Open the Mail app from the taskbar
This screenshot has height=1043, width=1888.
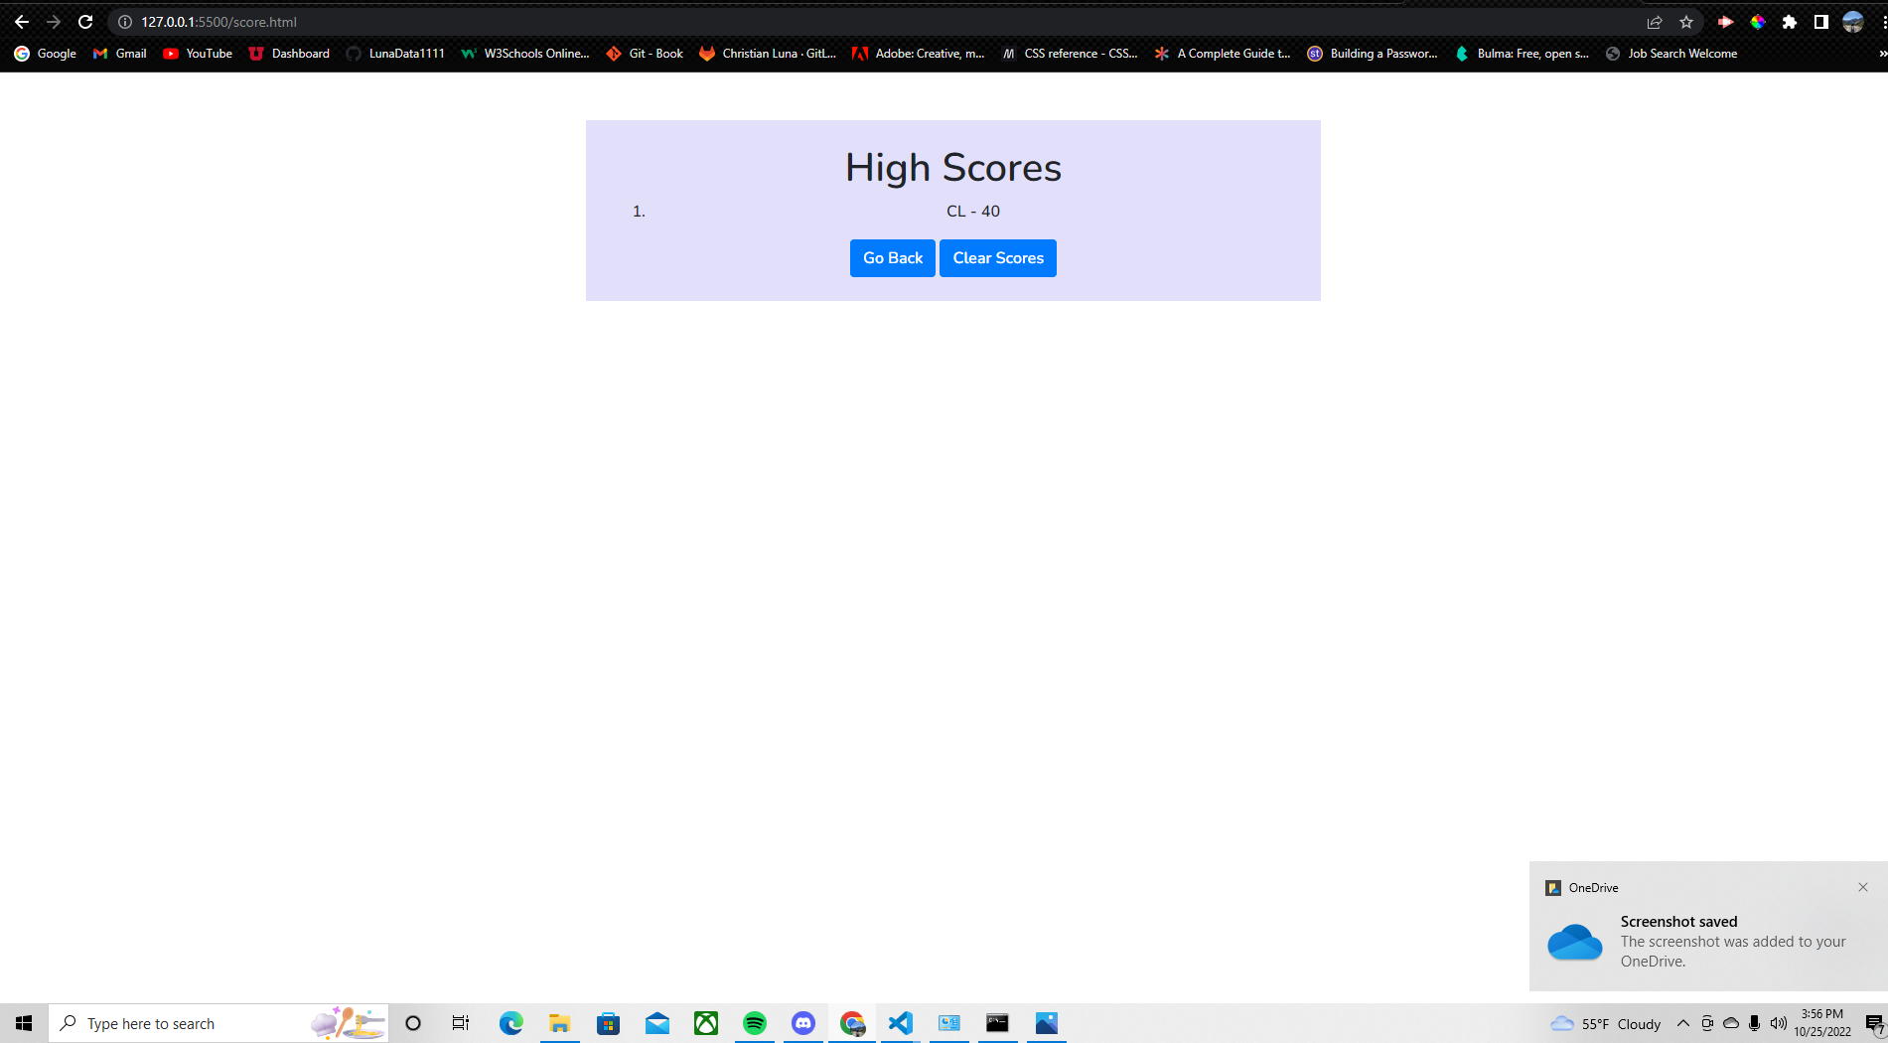pyautogui.click(x=657, y=1023)
